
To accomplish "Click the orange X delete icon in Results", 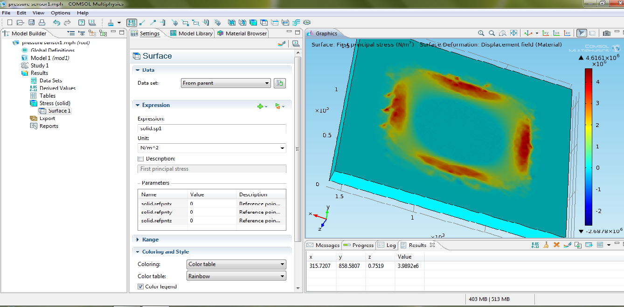I will 556,245.
